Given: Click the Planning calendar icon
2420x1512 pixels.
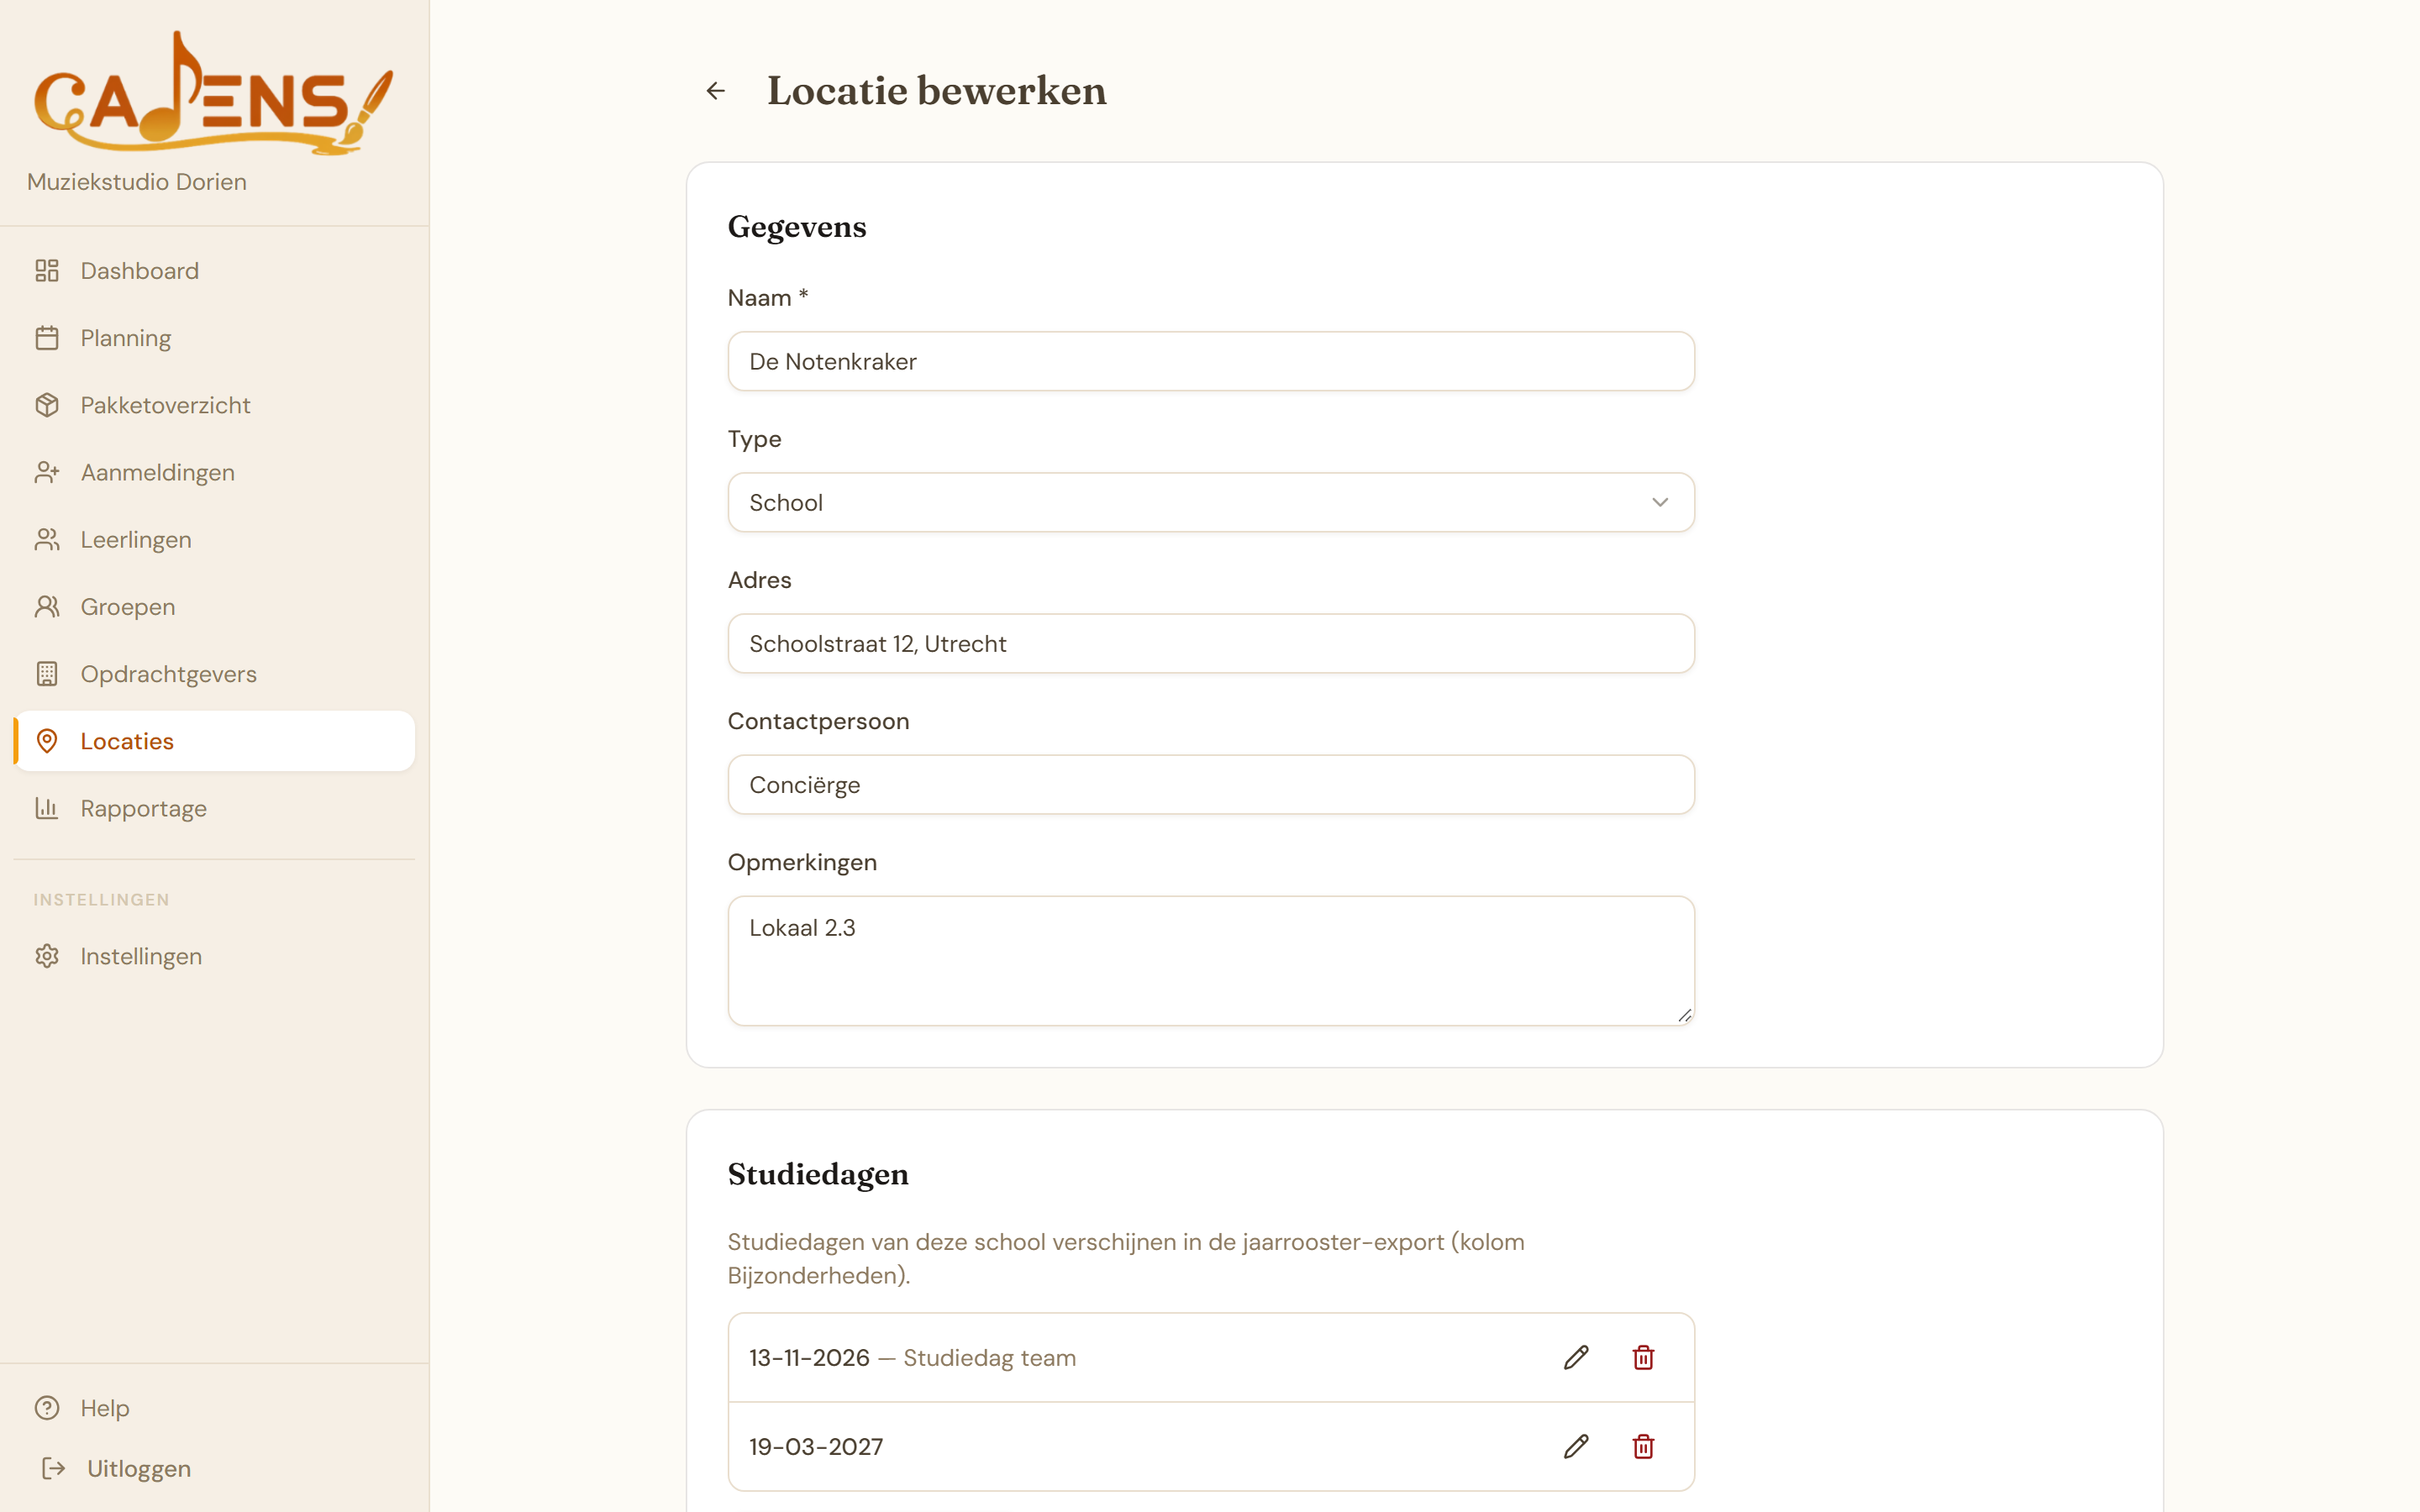Looking at the screenshot, I should pos(47,338).
